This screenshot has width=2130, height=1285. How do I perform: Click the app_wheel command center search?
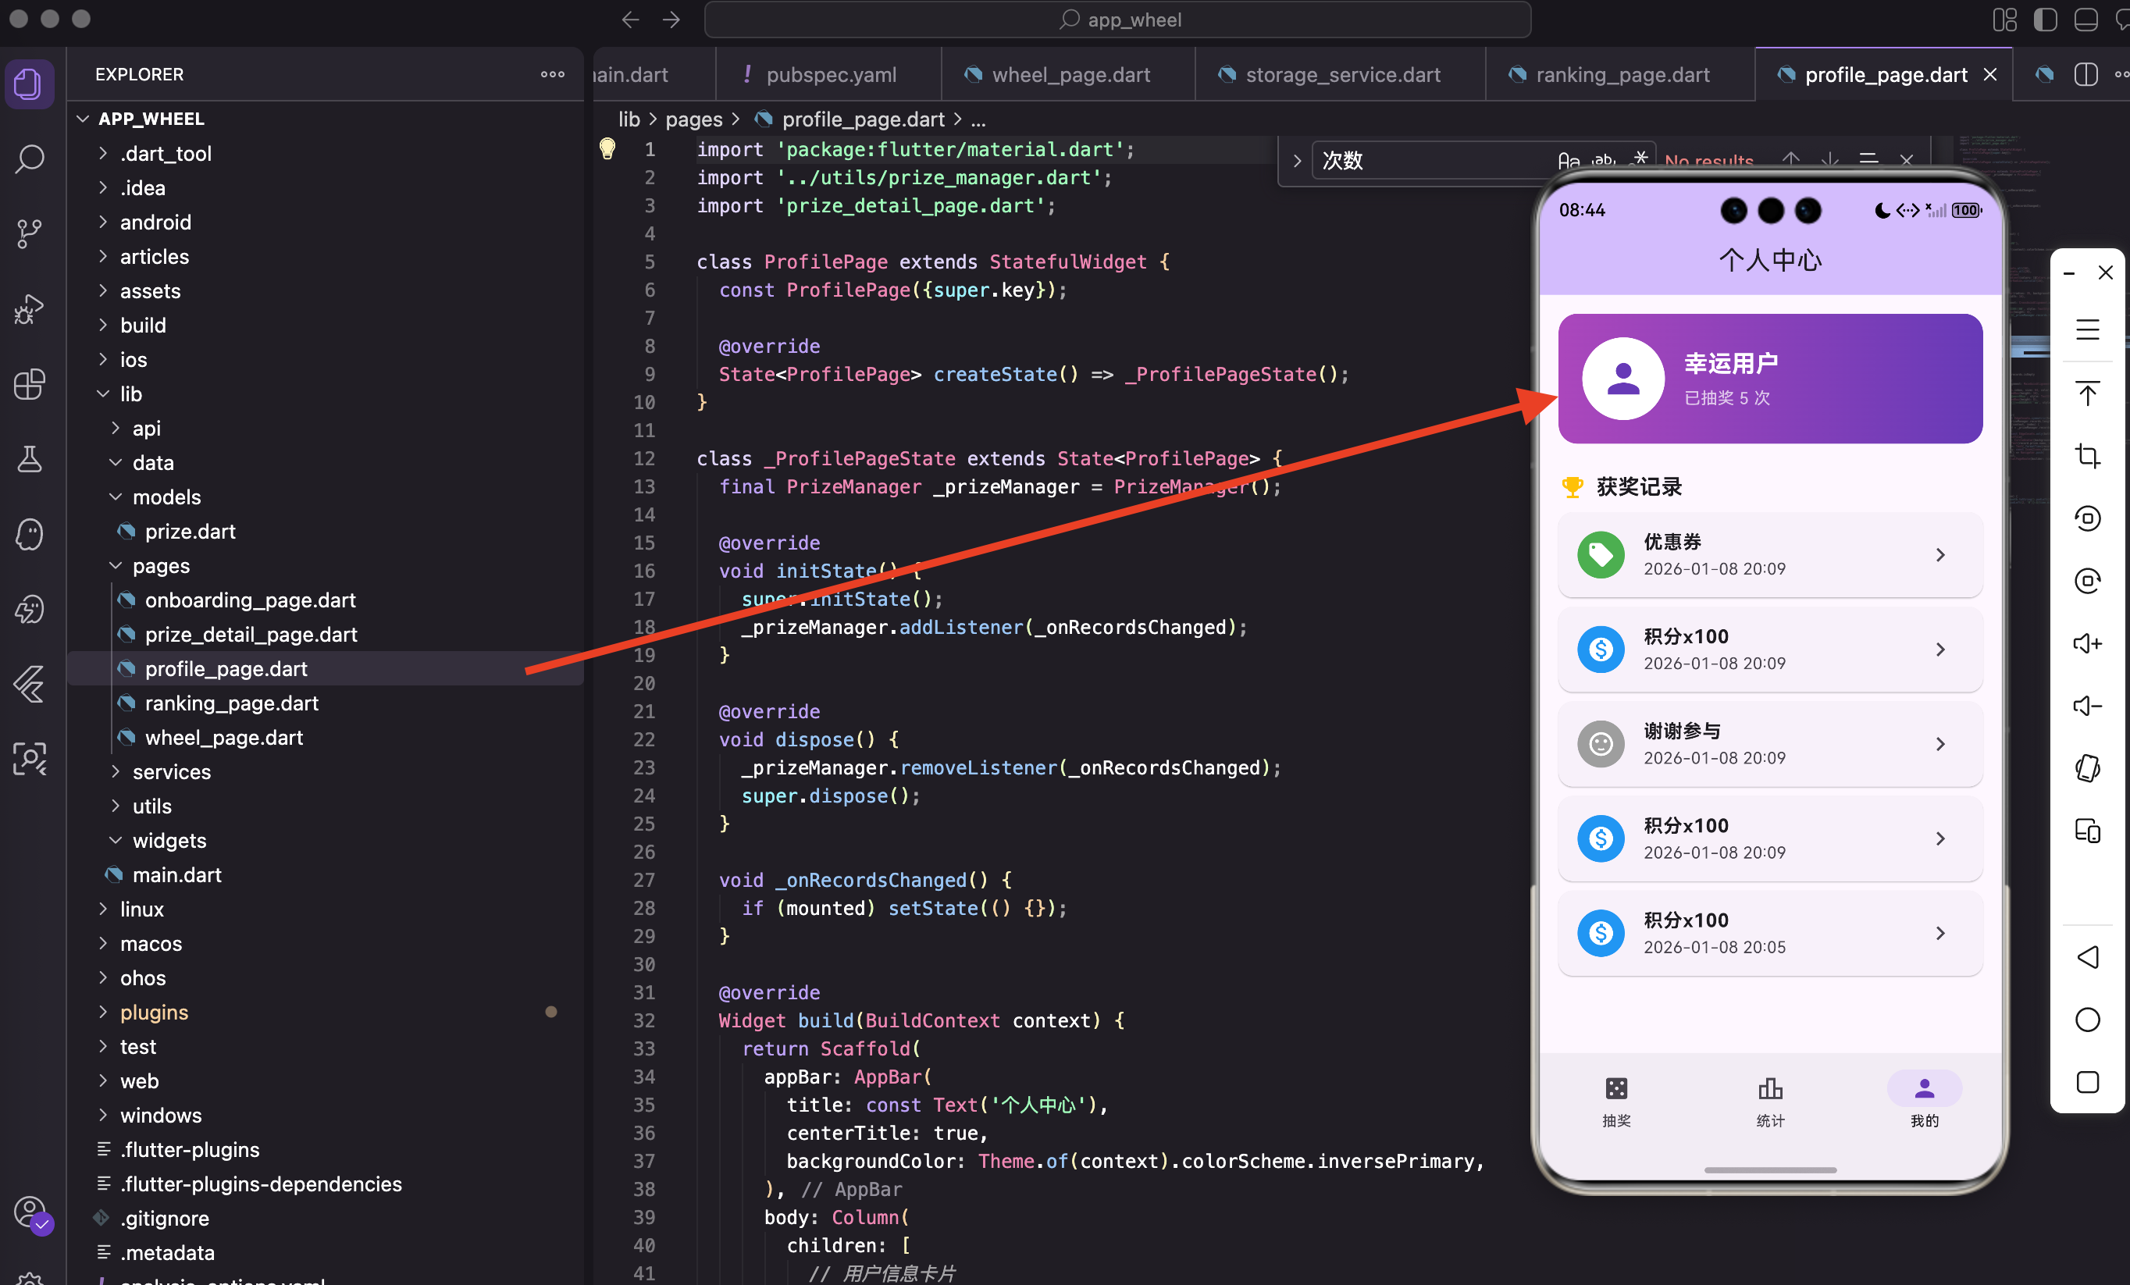(x=1117, y=20)
